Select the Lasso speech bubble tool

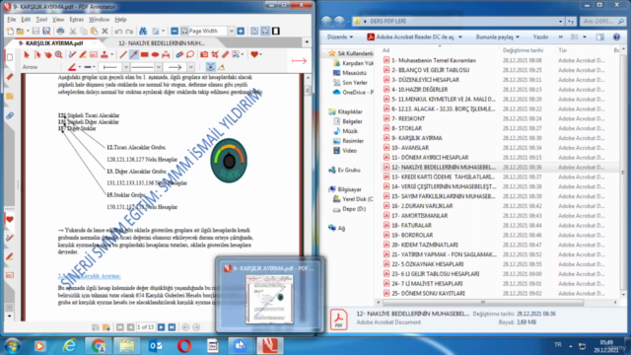[x=190, y=54]
